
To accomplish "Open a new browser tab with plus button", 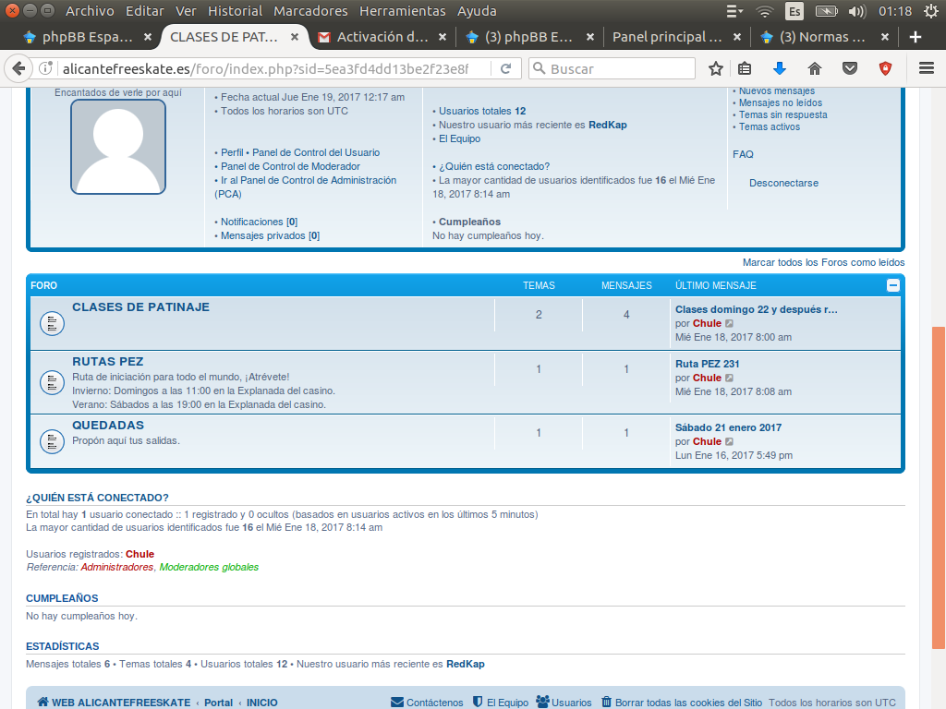I will click(x=916, y=38).
